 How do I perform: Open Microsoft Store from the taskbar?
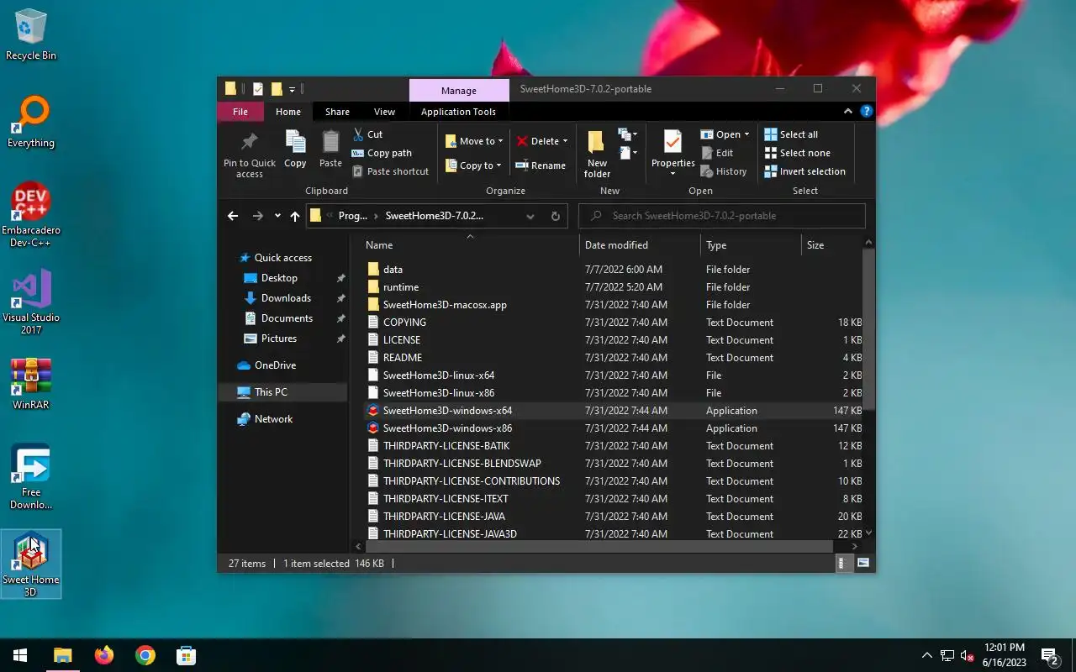pyautogui.click(x=186, y=655)
